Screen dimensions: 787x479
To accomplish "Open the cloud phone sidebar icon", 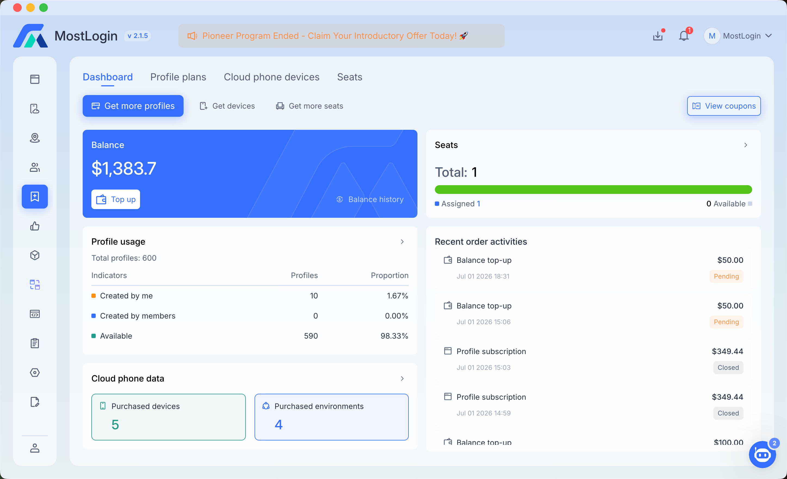I will [35, 108].
